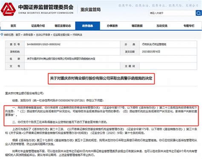Click the blue search magnifier icon
Image resolution: width=202 pixels, height=159 pixels.
[x=199, y=13]
